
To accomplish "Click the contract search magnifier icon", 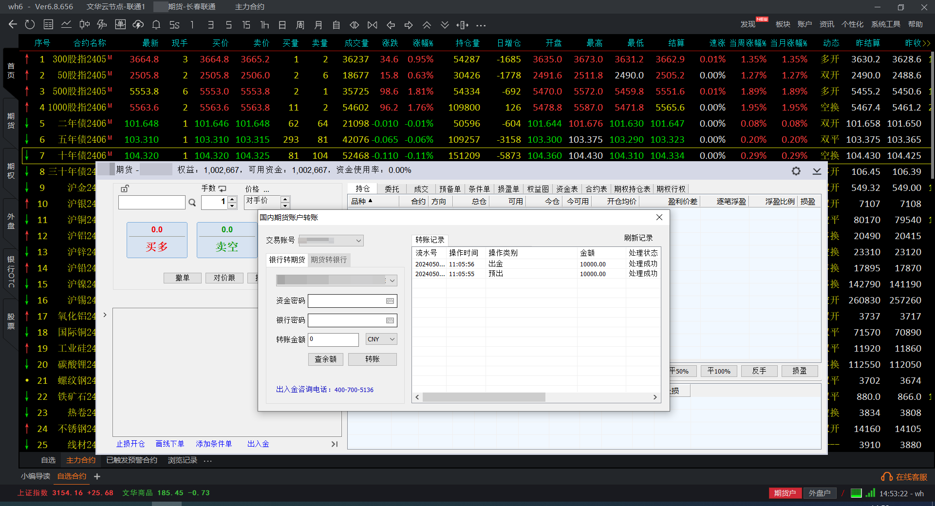I will pyautogui.click(x=192, y=203).
